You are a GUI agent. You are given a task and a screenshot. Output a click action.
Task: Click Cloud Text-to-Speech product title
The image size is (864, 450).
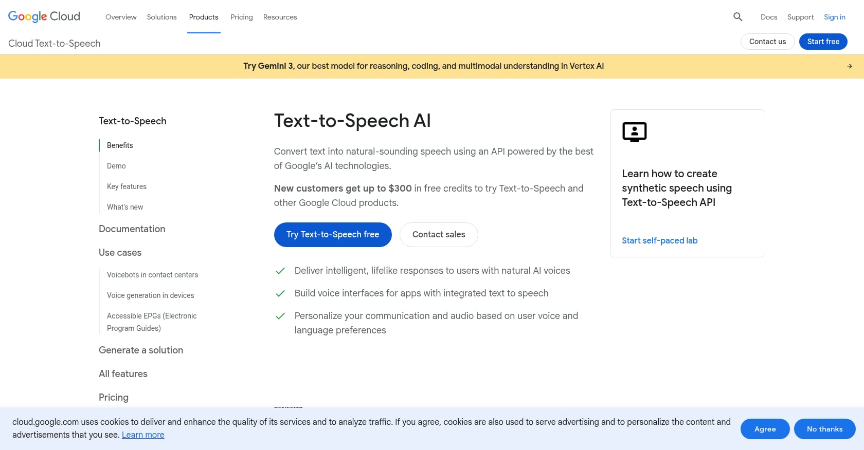pos(54,44)
